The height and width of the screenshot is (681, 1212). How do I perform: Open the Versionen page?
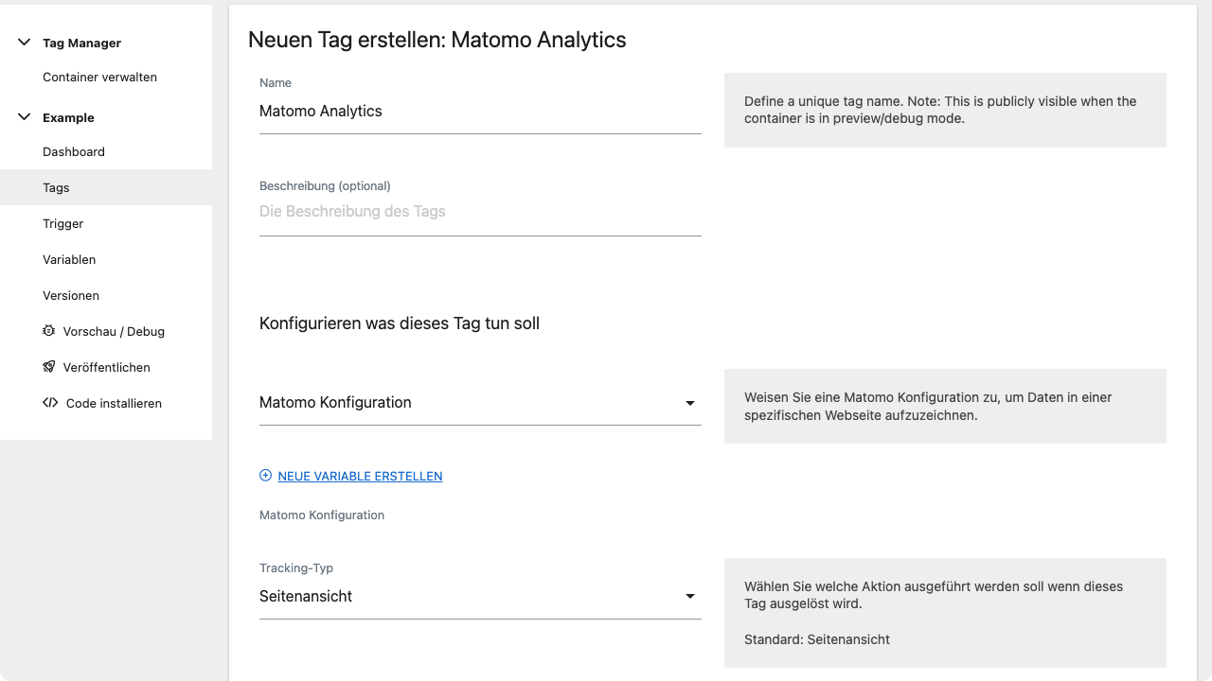[x=71, y=295]
